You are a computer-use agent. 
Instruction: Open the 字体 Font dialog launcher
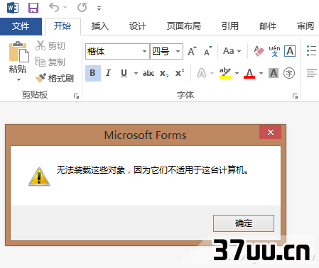click(295, 96)
